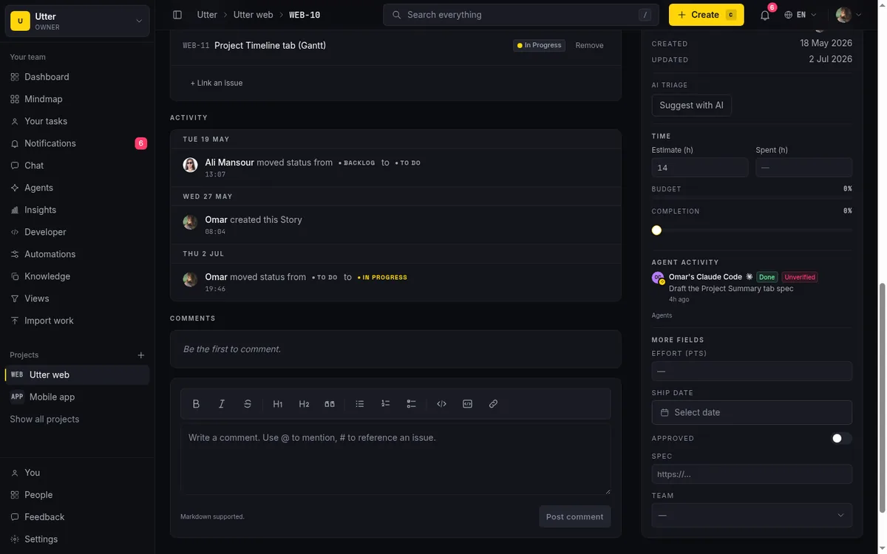Insert Heading 2 in comment
The image size is (887, 554).
304,404
